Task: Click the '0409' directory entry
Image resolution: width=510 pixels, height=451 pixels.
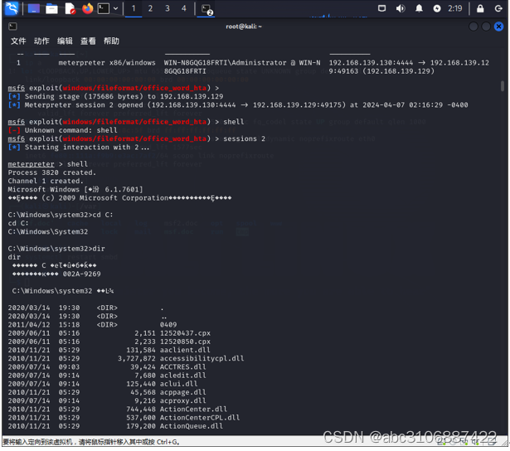Action: pyautogui.click(x=168, y=325)
